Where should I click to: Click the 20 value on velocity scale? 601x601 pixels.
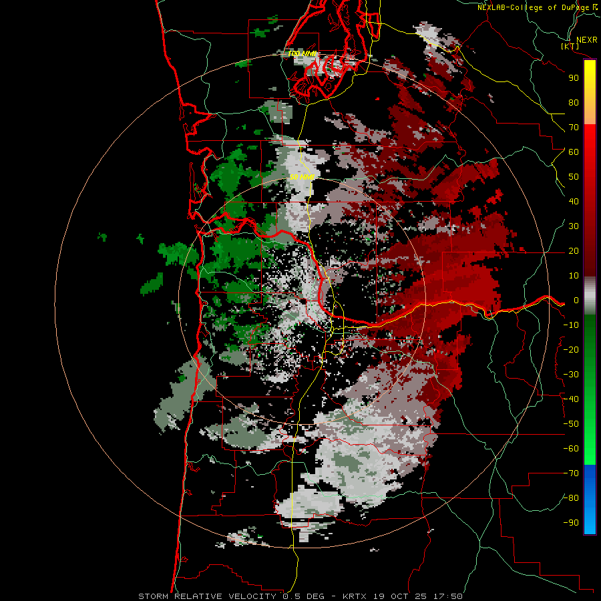tap(574, 251)
